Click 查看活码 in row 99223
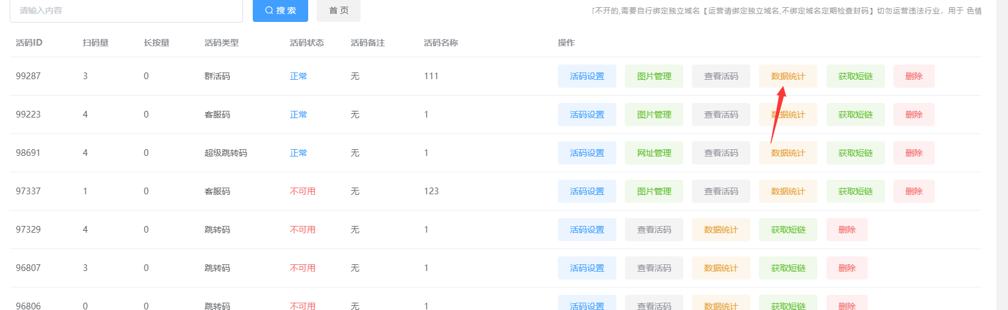The image size is (1008, 310). tap(721, 114)
